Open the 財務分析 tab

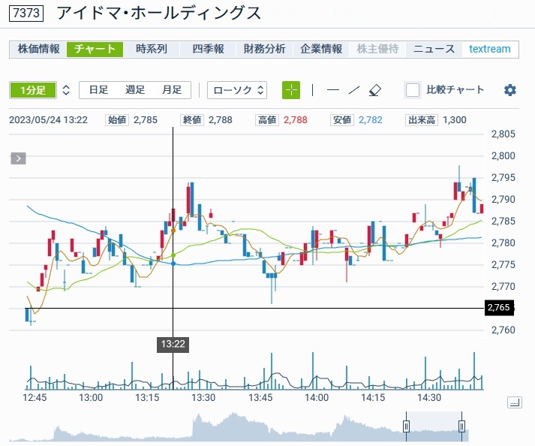point(264,49)
